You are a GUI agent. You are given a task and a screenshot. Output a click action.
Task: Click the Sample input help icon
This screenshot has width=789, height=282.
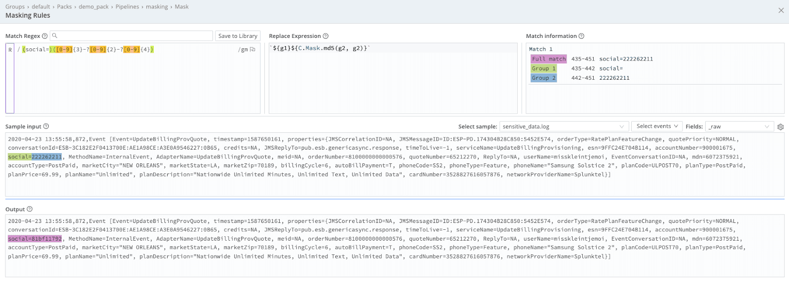(46, 126)
